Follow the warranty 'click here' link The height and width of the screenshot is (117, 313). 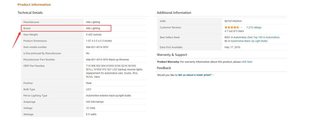pyautogui.click(x=247, y=62)
